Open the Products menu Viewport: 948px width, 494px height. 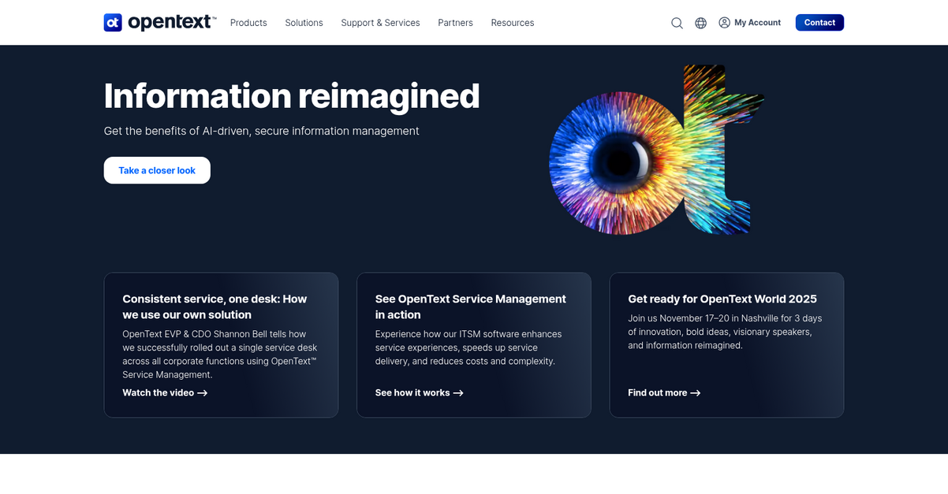(x=248, y=23)
